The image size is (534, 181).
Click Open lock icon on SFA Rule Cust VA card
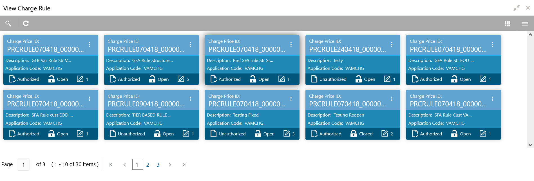454,134
